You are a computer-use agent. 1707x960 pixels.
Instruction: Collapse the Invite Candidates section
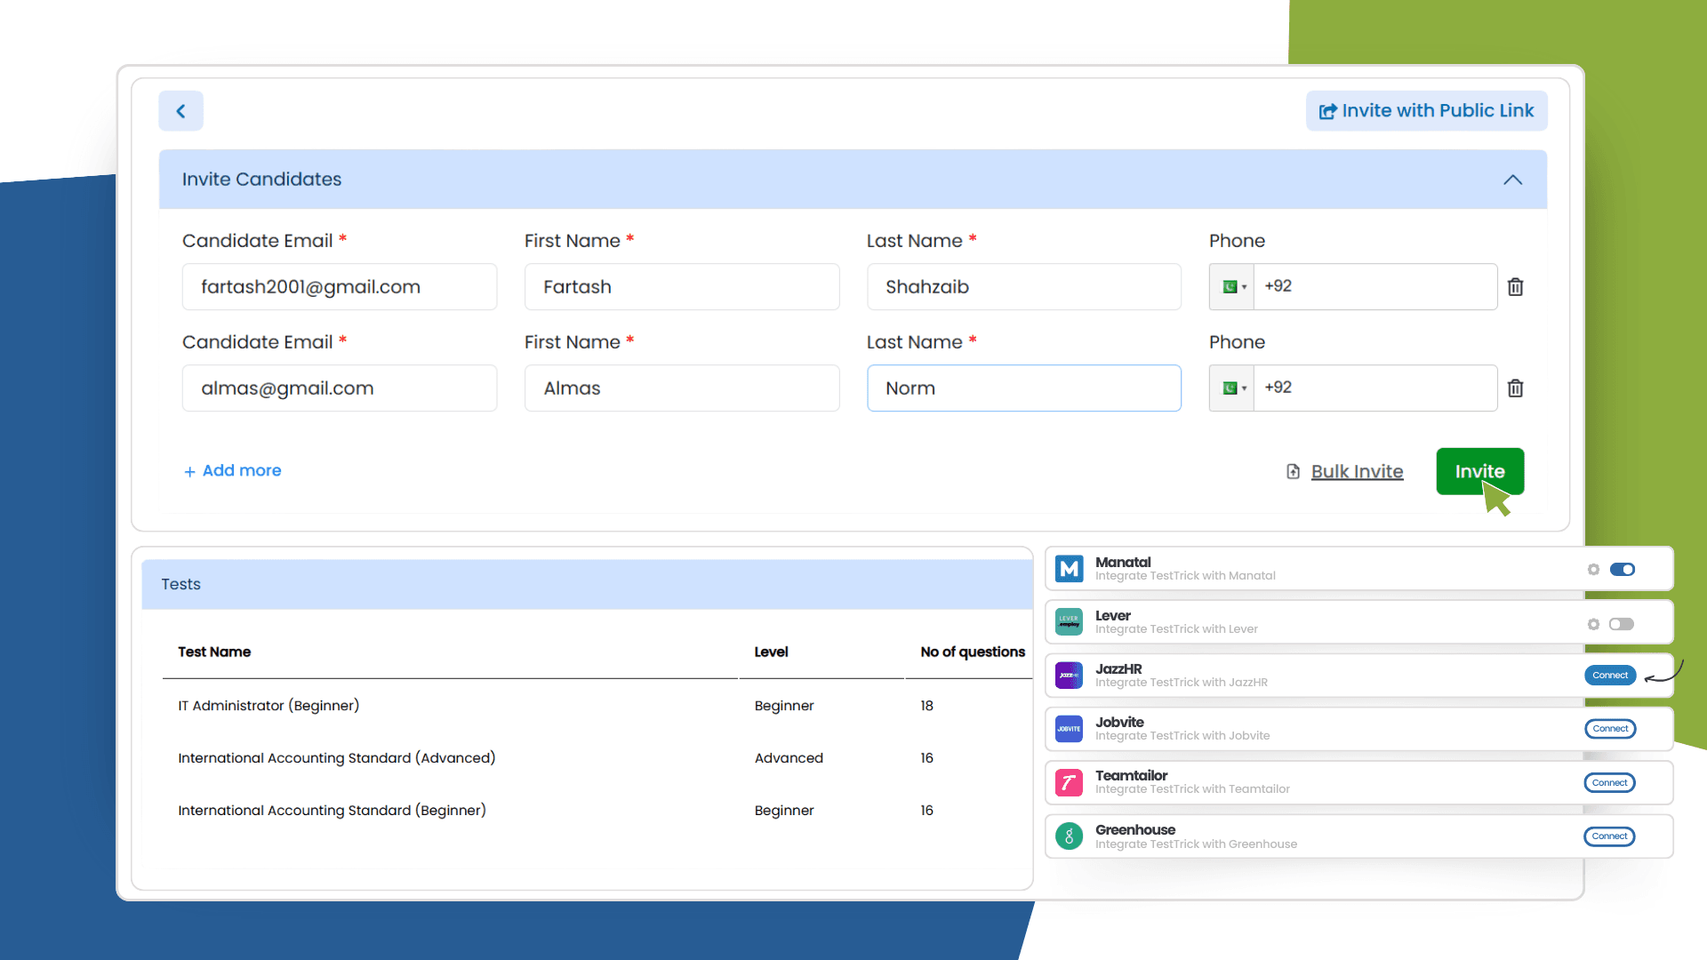(x=1512, y=180)
